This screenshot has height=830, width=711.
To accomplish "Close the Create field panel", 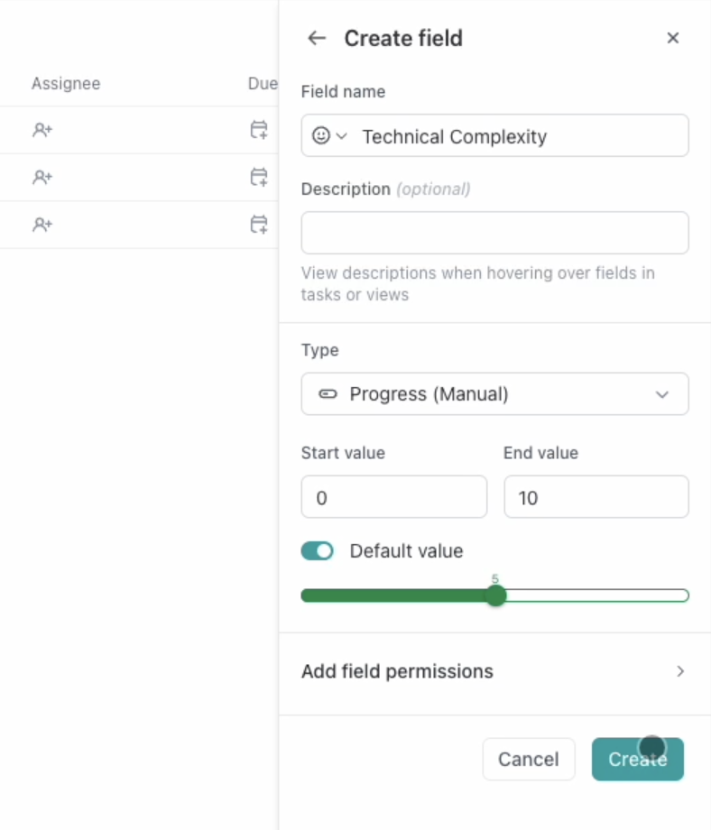I will coord(673,38).
